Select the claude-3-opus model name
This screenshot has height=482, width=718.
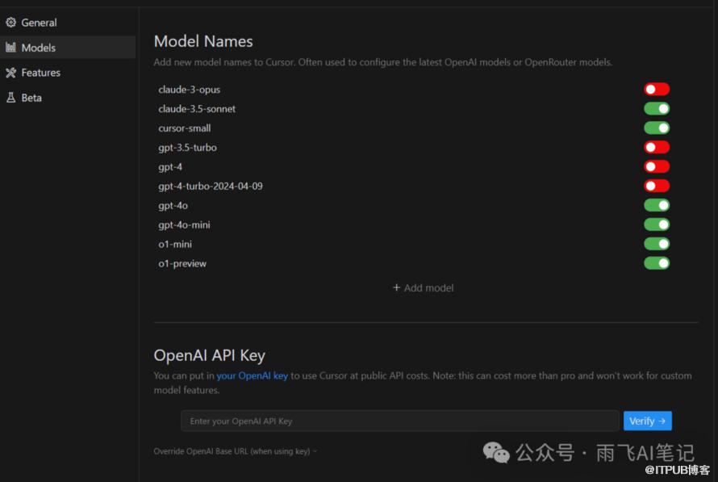(x=189, y=90)
